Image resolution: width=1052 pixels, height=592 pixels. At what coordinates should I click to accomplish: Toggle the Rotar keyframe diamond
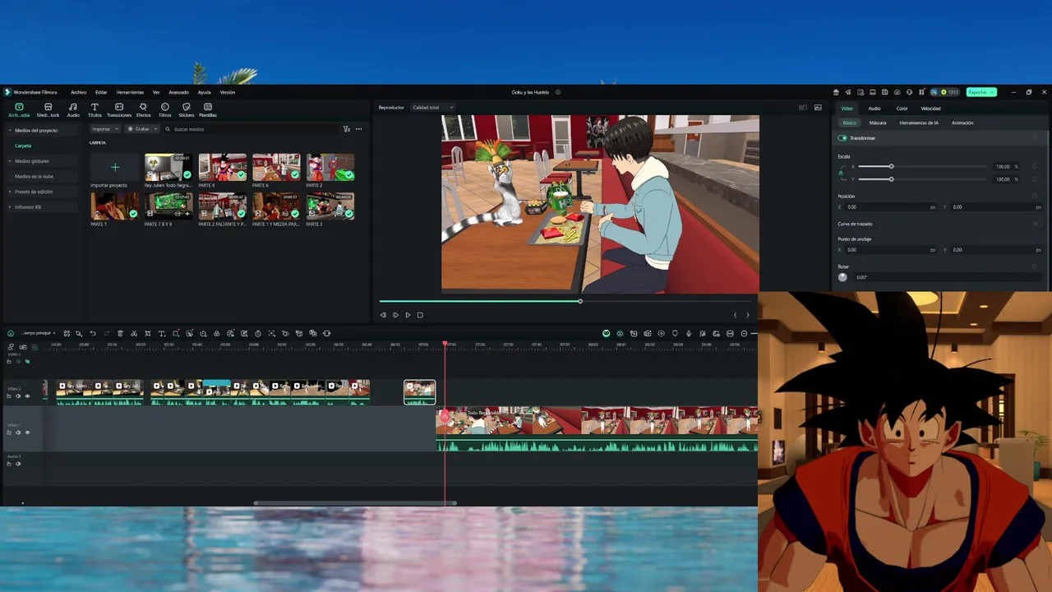coord(1034,266)
